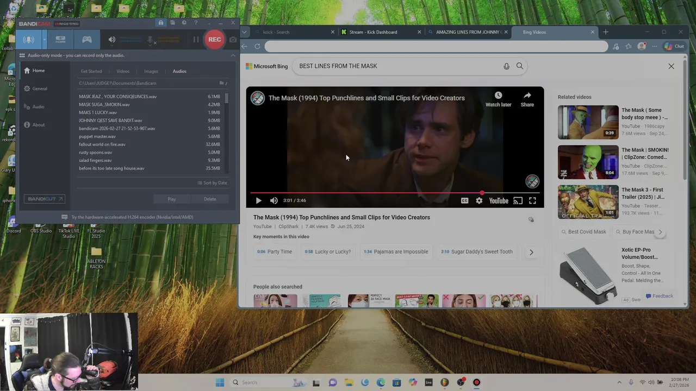Select file salad fingers.wav
This screenshot has width=696, height=391.
(x=95, y=160)
